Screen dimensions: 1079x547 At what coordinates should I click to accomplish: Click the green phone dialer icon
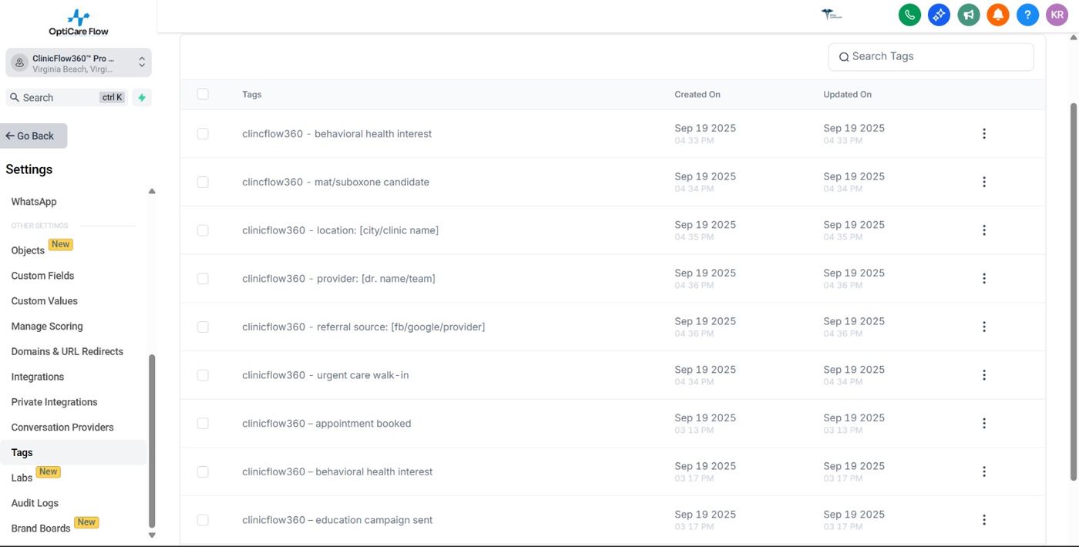click(909, 15)
